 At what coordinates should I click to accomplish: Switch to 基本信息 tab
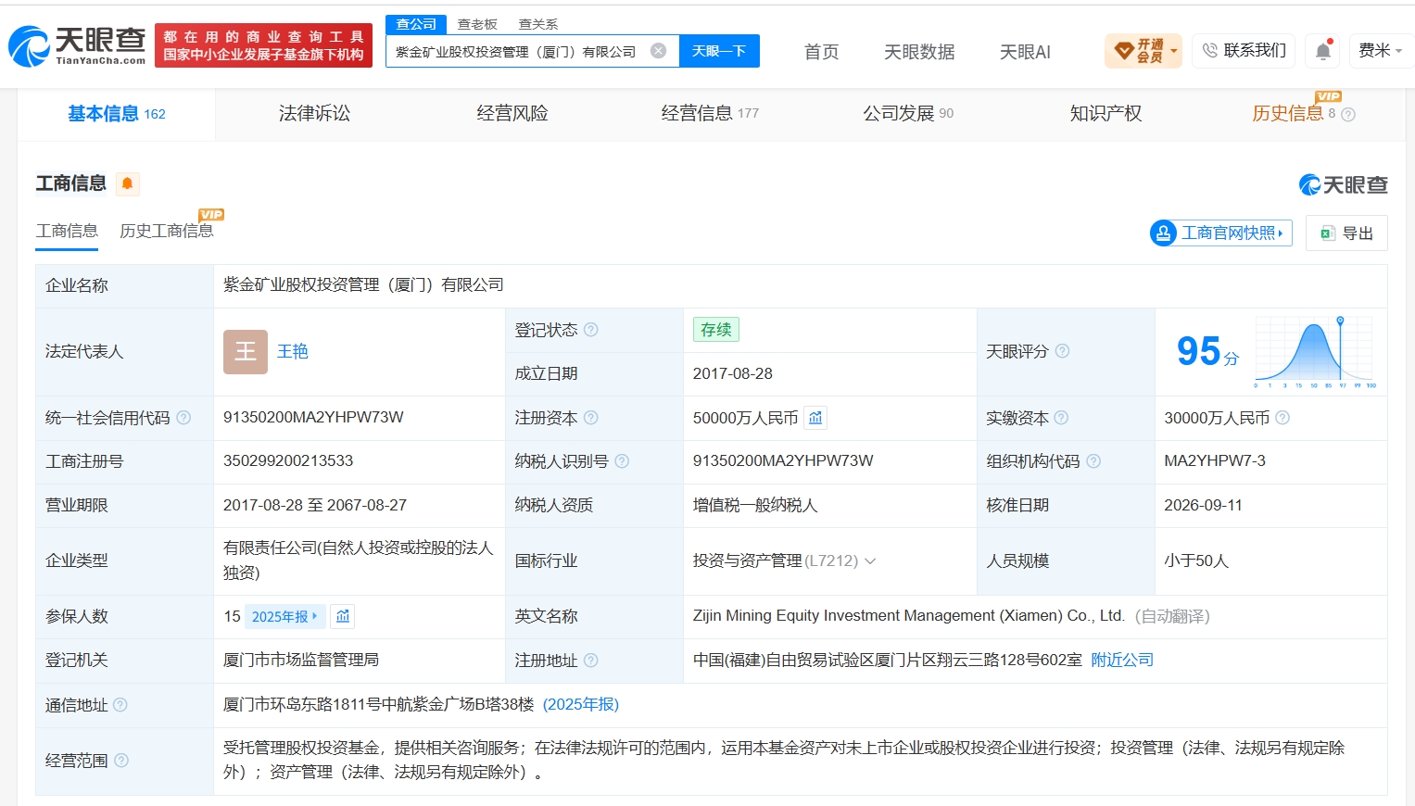pyautogui.click(x=117, y=114)
